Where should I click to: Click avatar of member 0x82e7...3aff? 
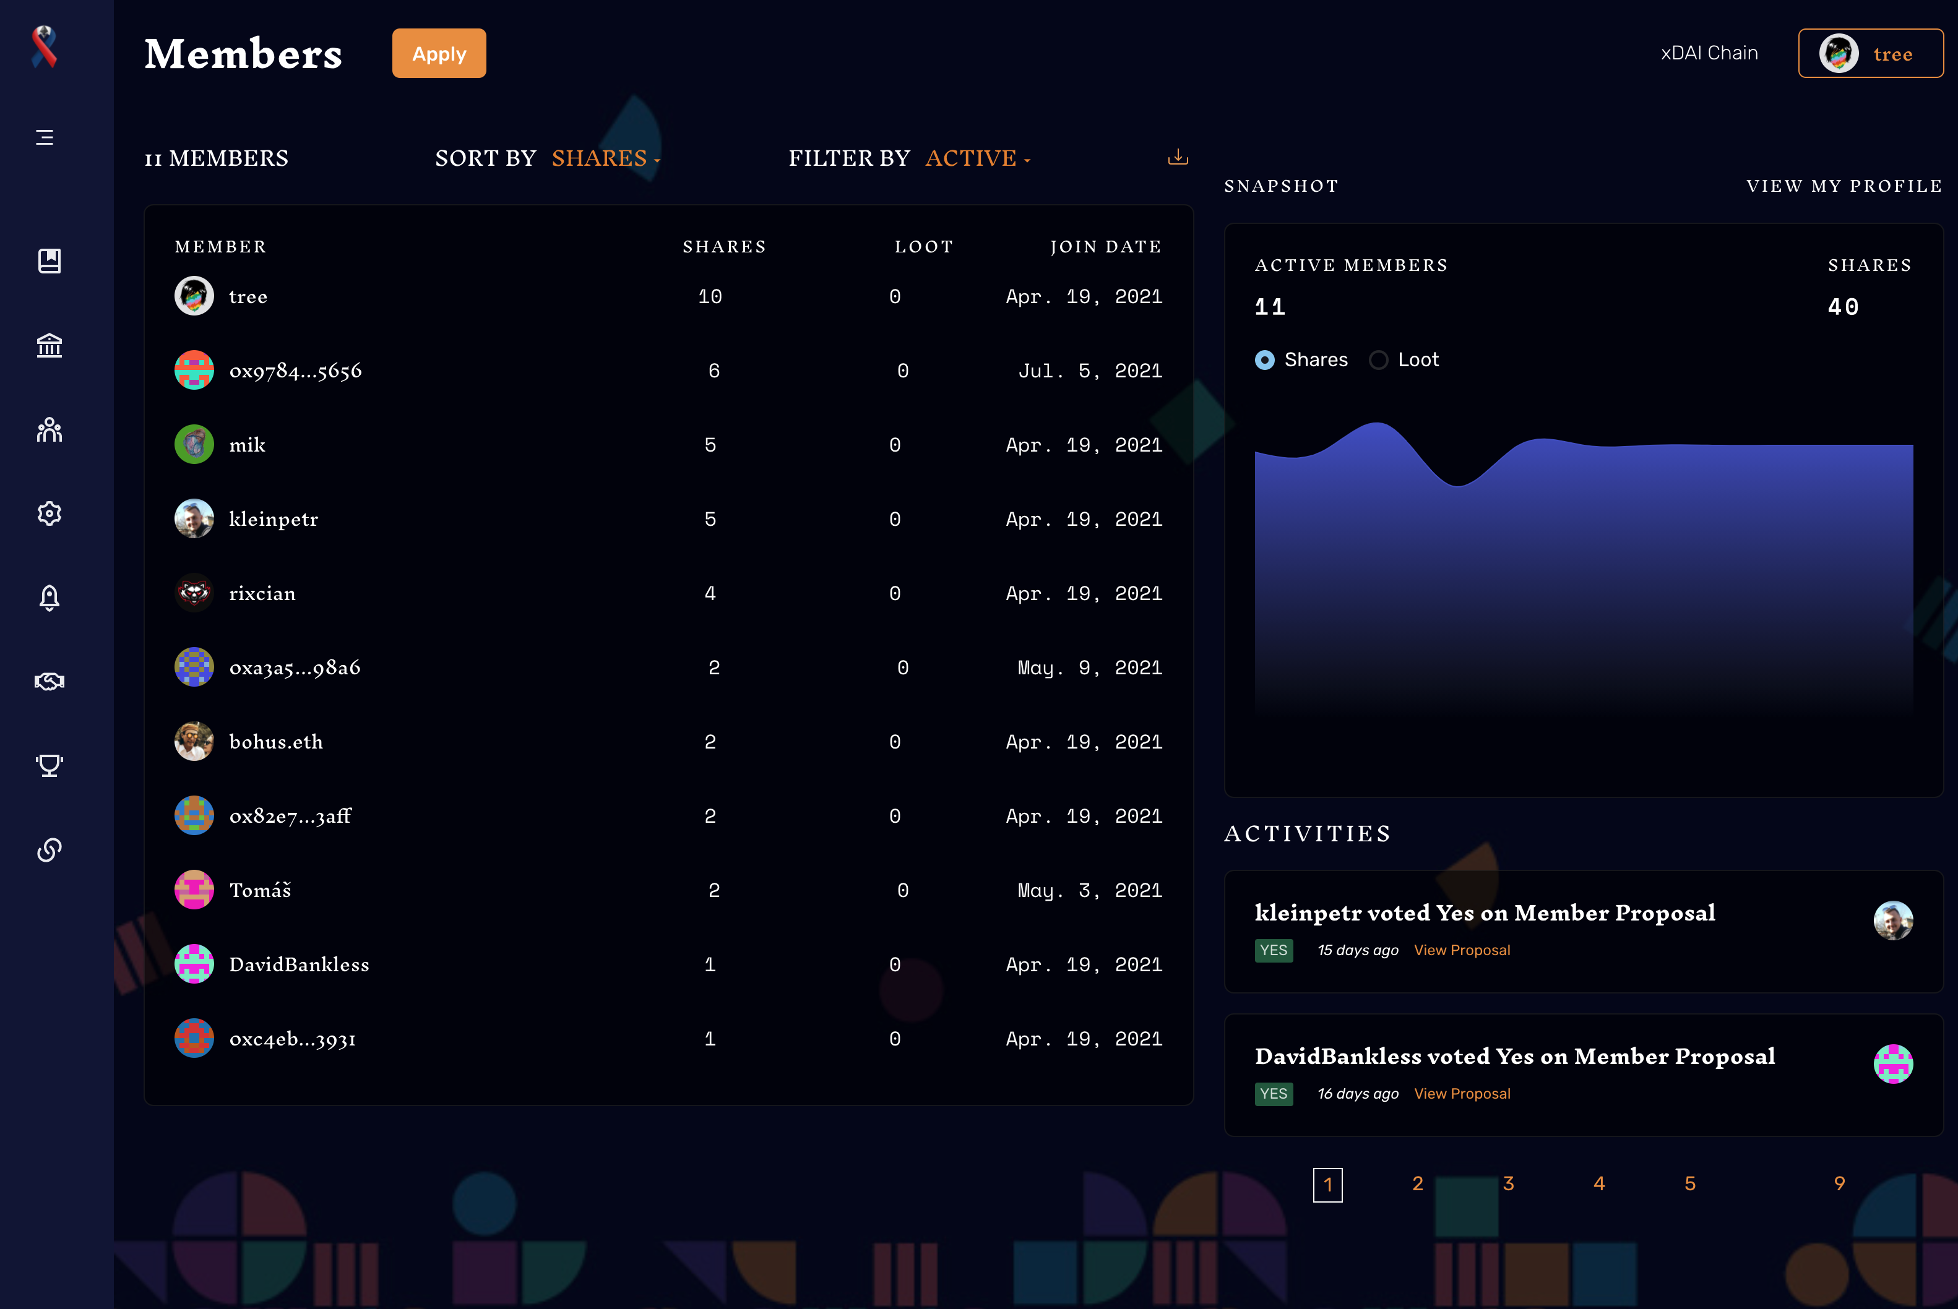(194, 815)
